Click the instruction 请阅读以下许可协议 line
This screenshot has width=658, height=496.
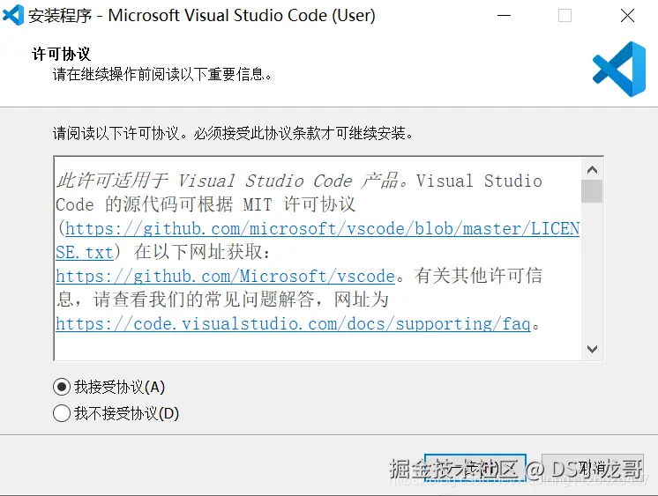point(233,134)
